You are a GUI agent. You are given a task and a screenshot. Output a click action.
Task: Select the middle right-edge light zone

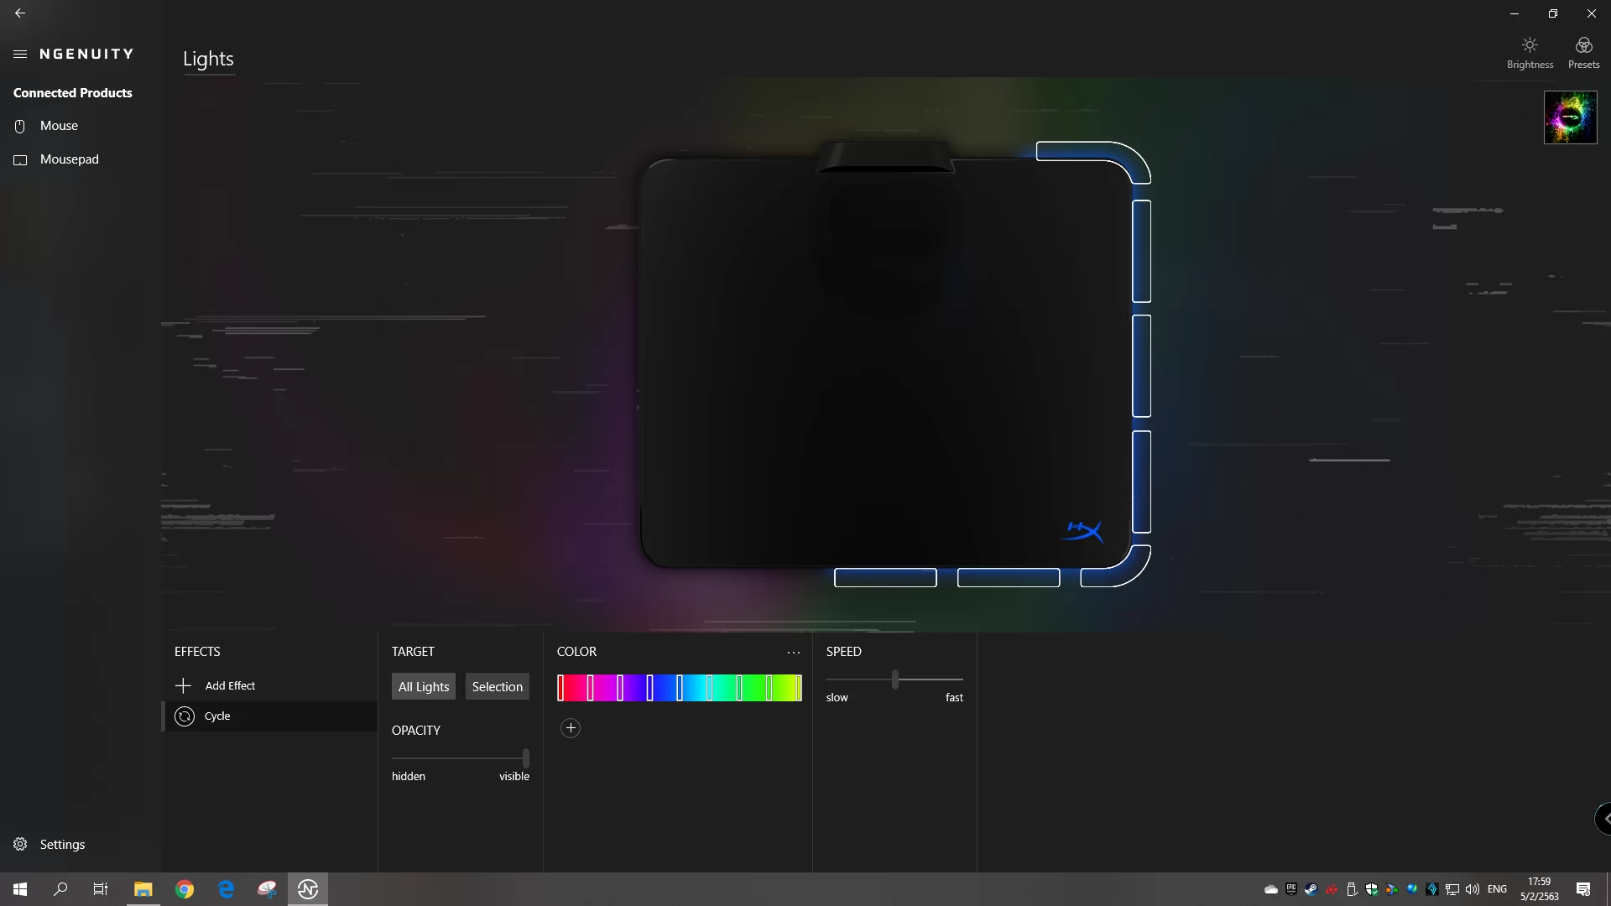1141,366
